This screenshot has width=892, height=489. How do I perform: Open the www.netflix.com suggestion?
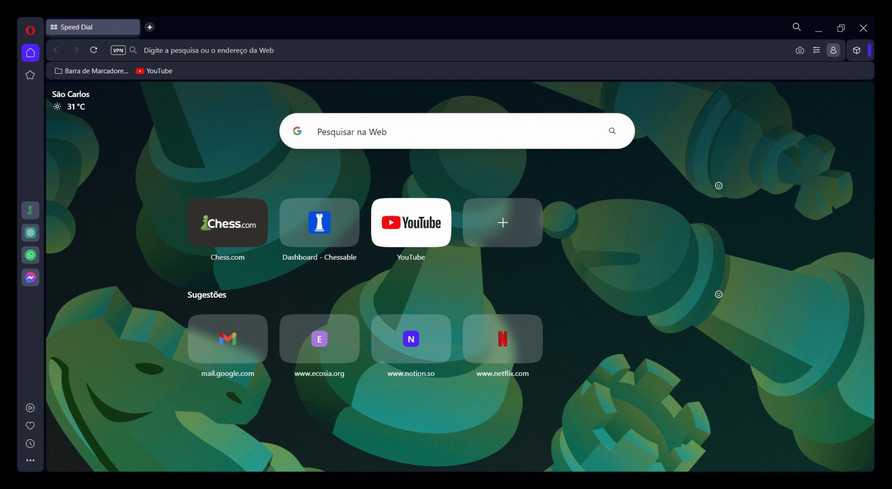(x=503, y=339)
